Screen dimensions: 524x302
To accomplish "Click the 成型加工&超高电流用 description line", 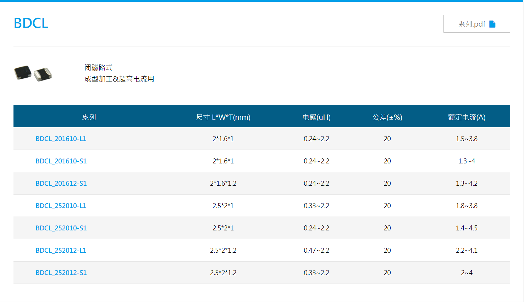I will click(119, 79).
